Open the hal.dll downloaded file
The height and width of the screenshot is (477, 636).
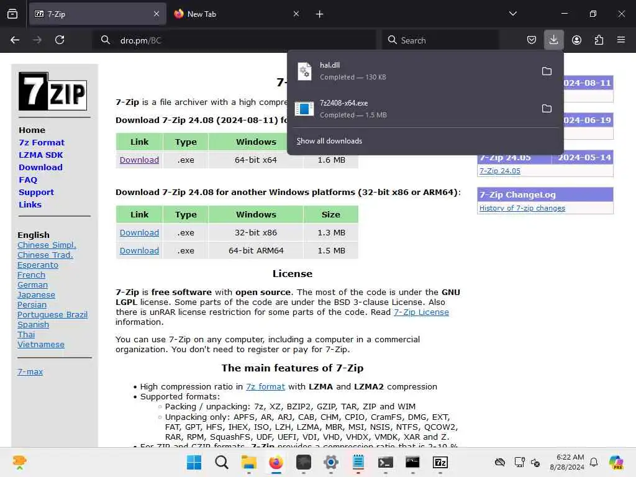(414, 71)
